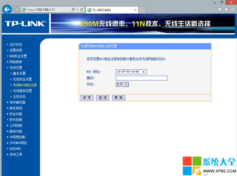This screenshot has height=176, width=237.
Task: Close the TL-WR740N tab
Action: (x=135, y=10)
